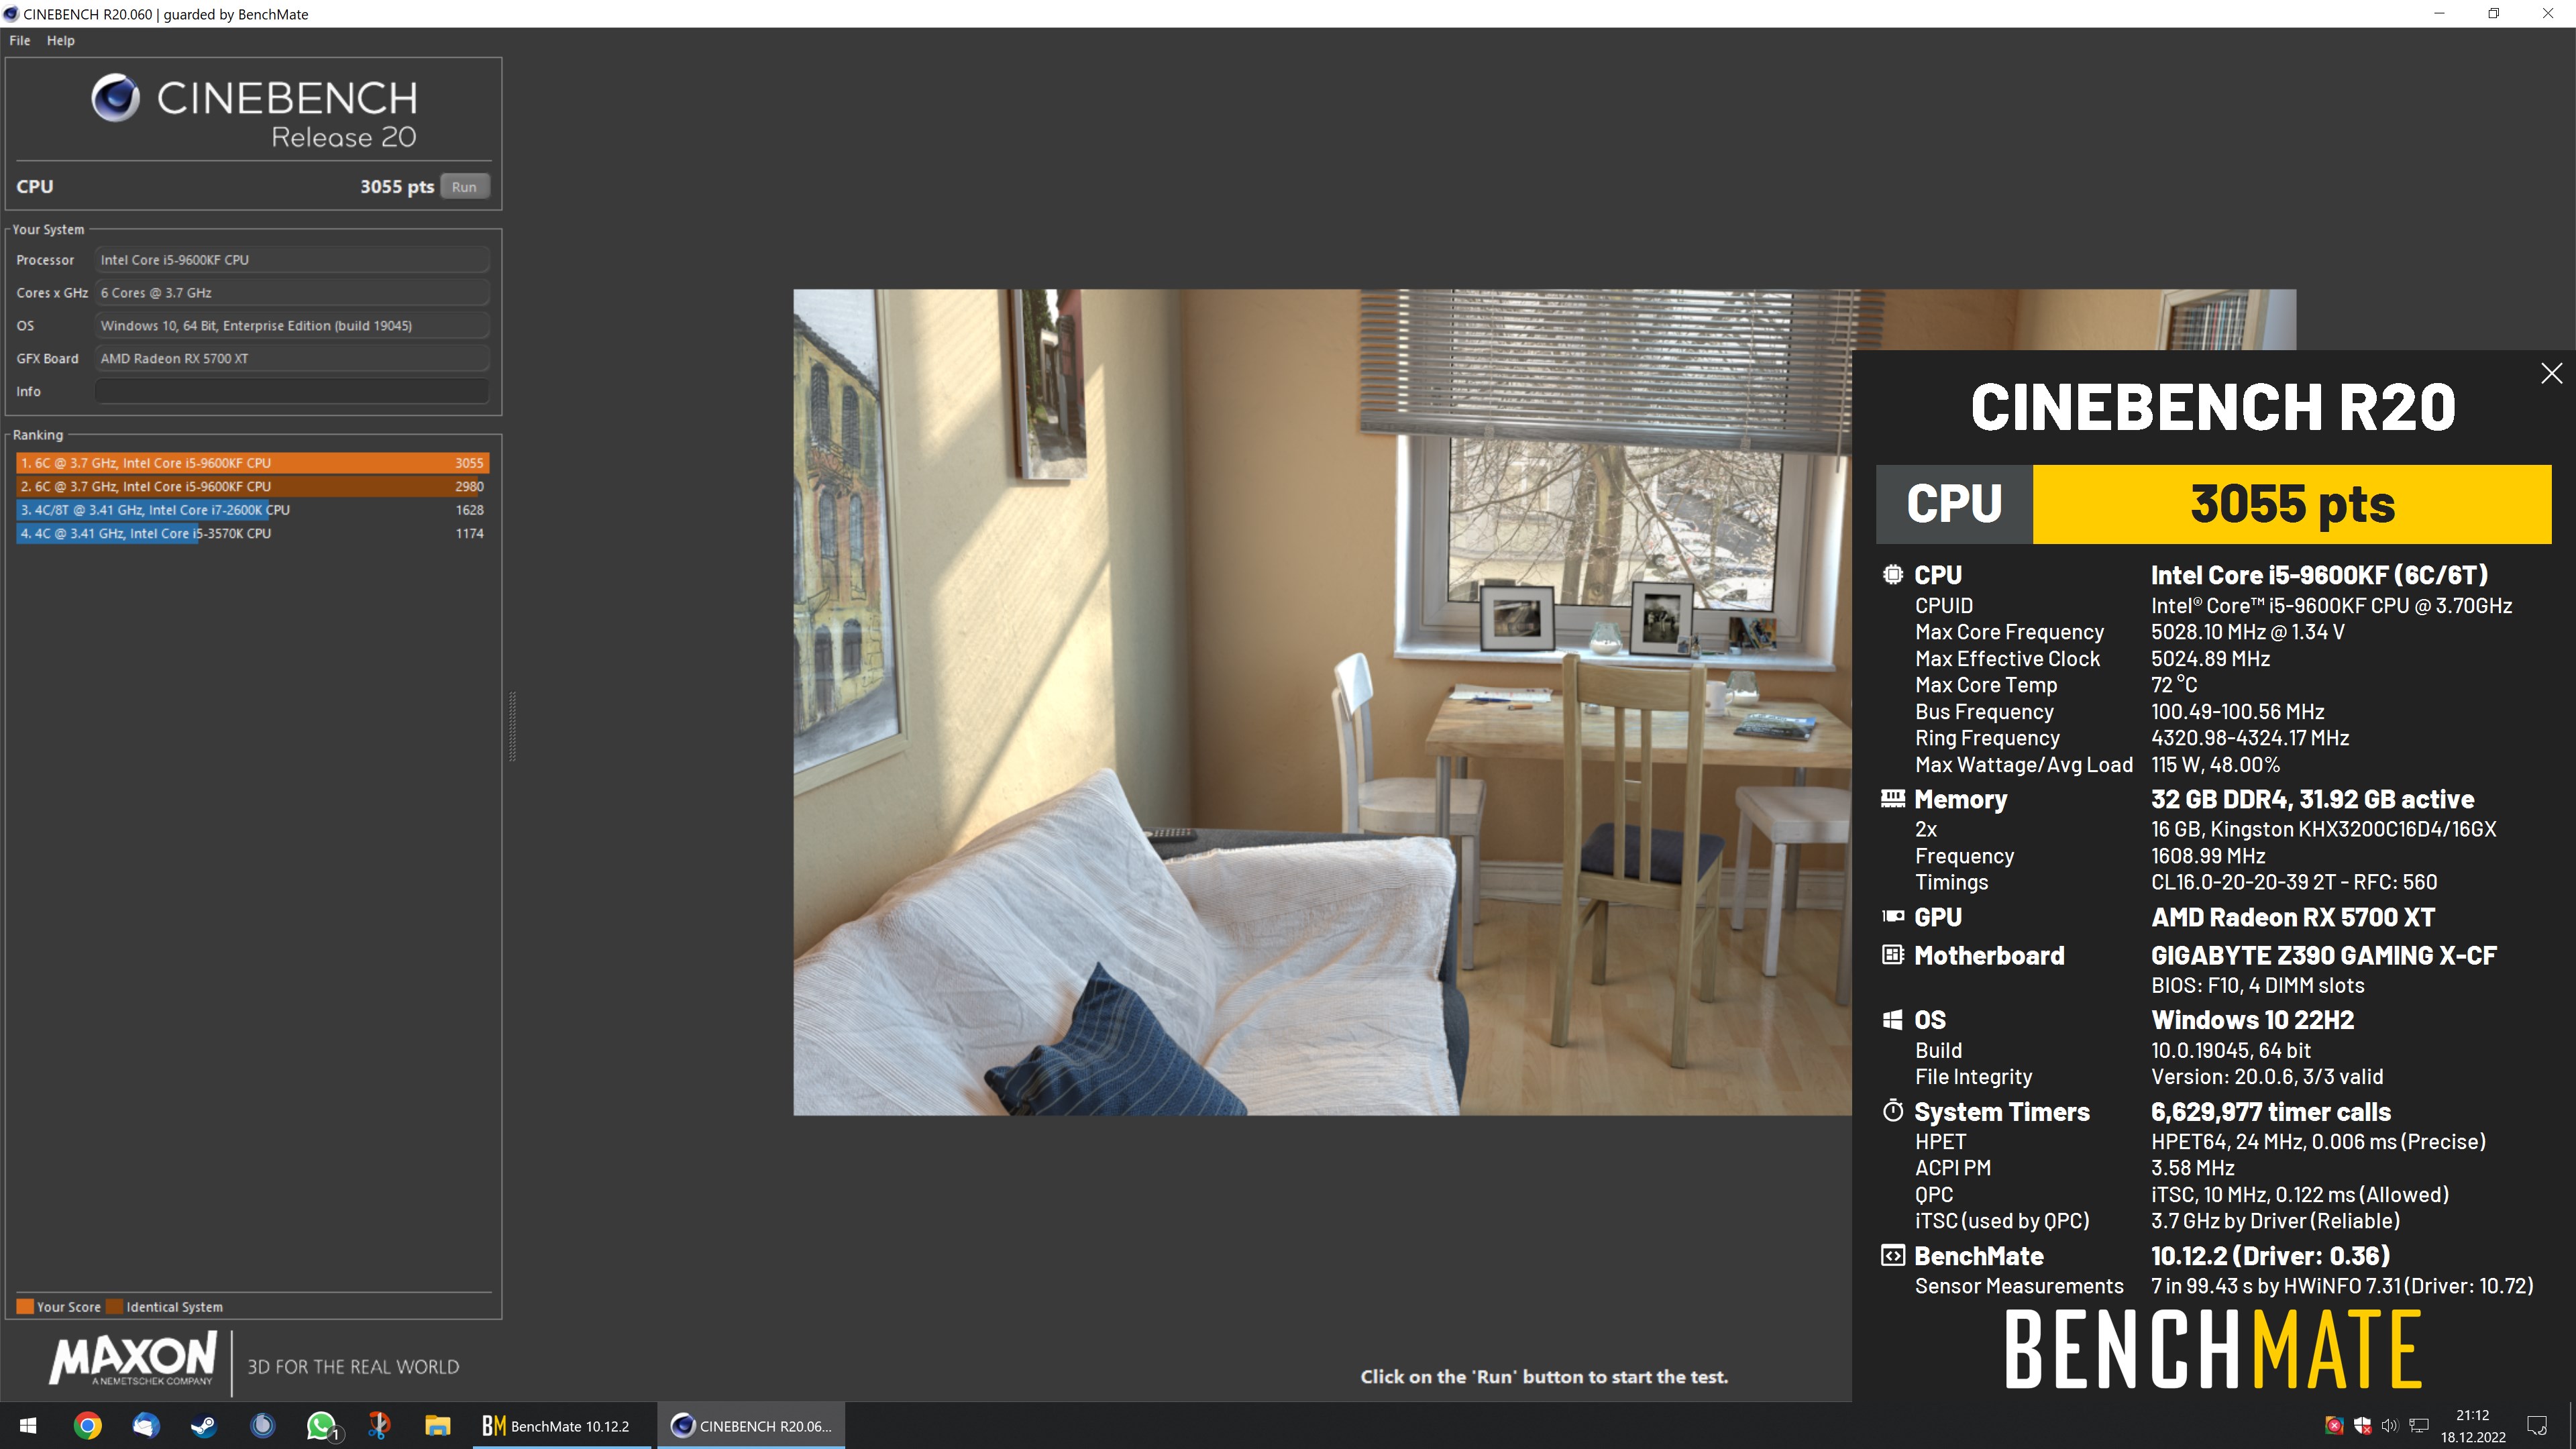Click the 'Max Core Temp' value 72 °C
2576x1449 pixels.
[2174, 685]
